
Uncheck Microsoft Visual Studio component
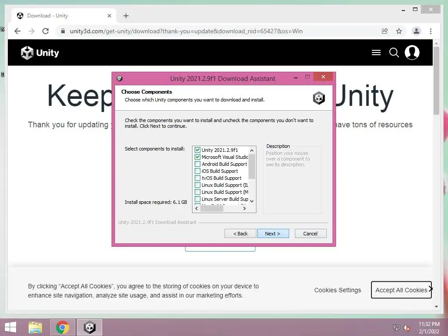pyautogui.click(x=197, y=157)
